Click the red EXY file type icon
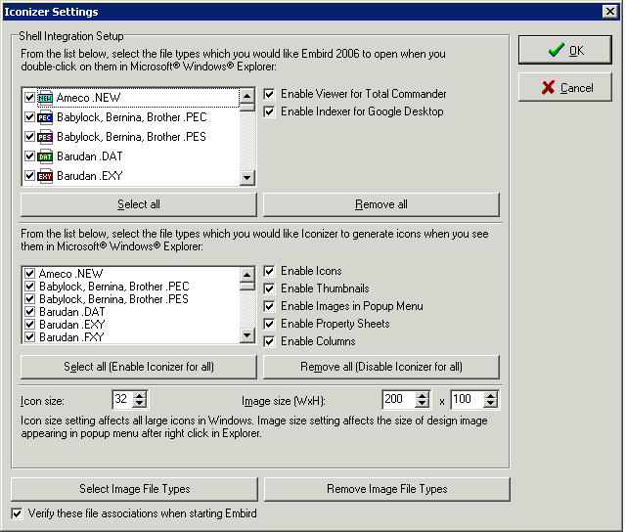This screenshot has width=626, height=532. coord(45,176)
